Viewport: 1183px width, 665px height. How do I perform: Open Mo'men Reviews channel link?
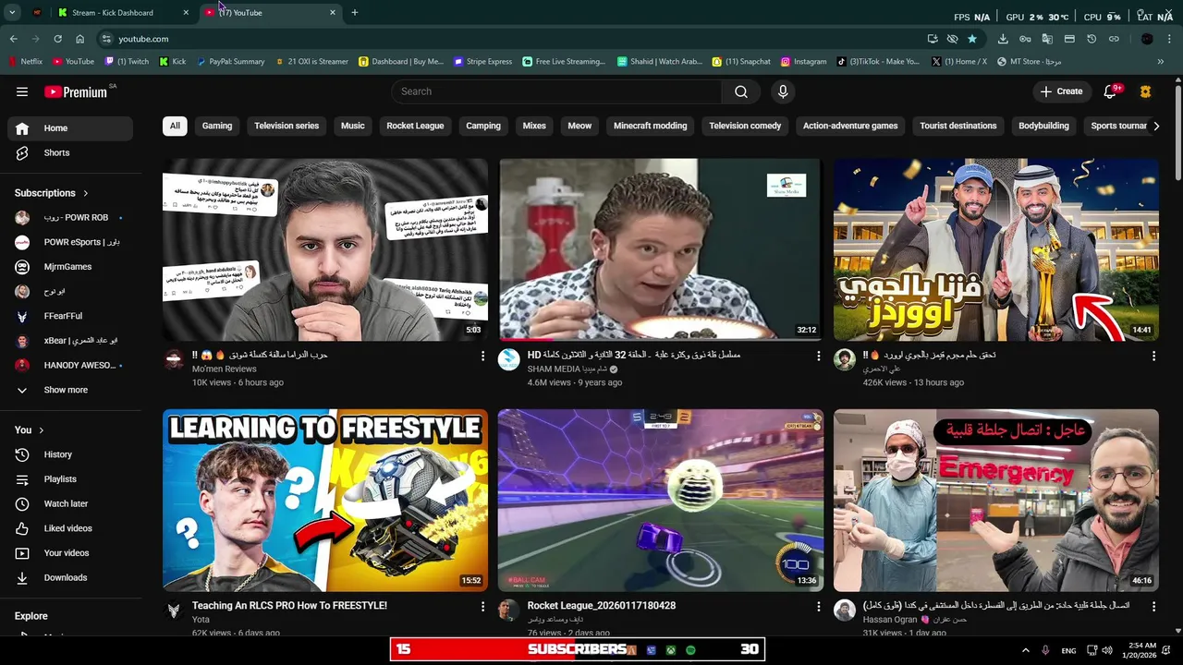[x=224, y=369]
